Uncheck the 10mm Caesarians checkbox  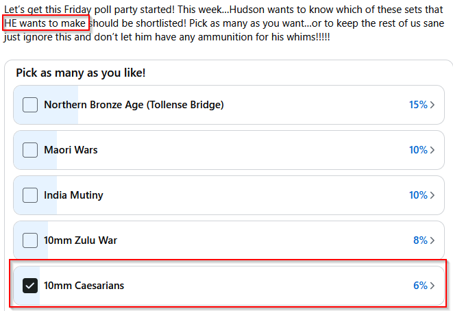(30, 286)
